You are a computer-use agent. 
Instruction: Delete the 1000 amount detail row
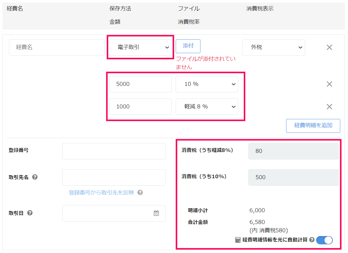tap(329, 107)
